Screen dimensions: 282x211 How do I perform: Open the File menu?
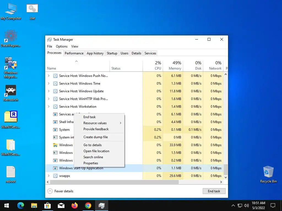(x=50, y=46)
